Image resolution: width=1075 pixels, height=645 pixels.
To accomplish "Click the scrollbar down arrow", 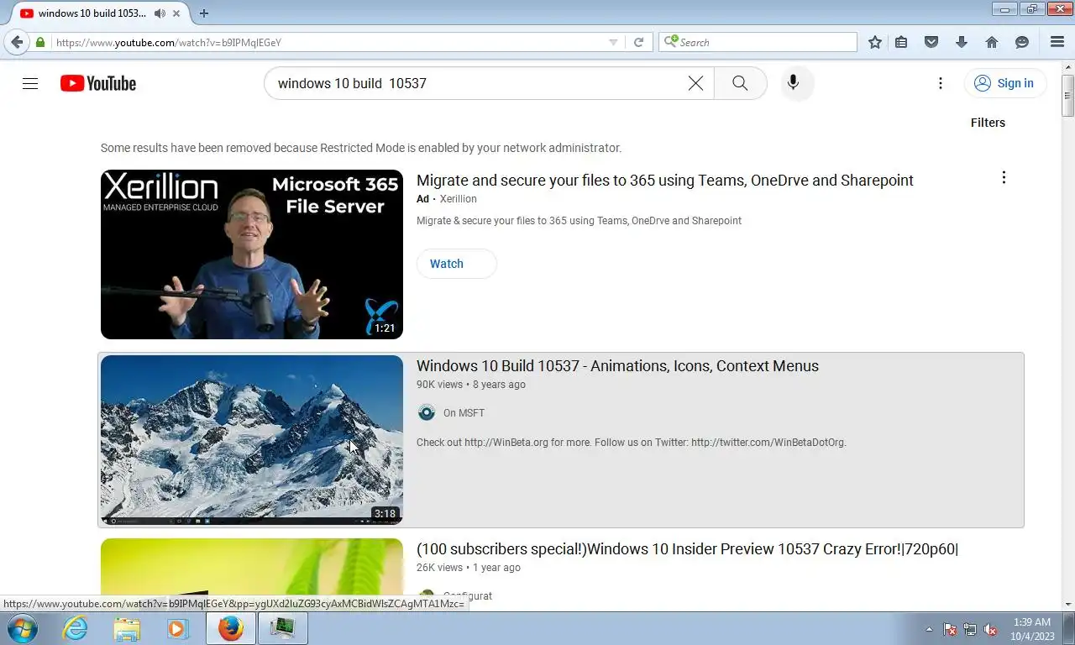I will [x=1067, y=604].
